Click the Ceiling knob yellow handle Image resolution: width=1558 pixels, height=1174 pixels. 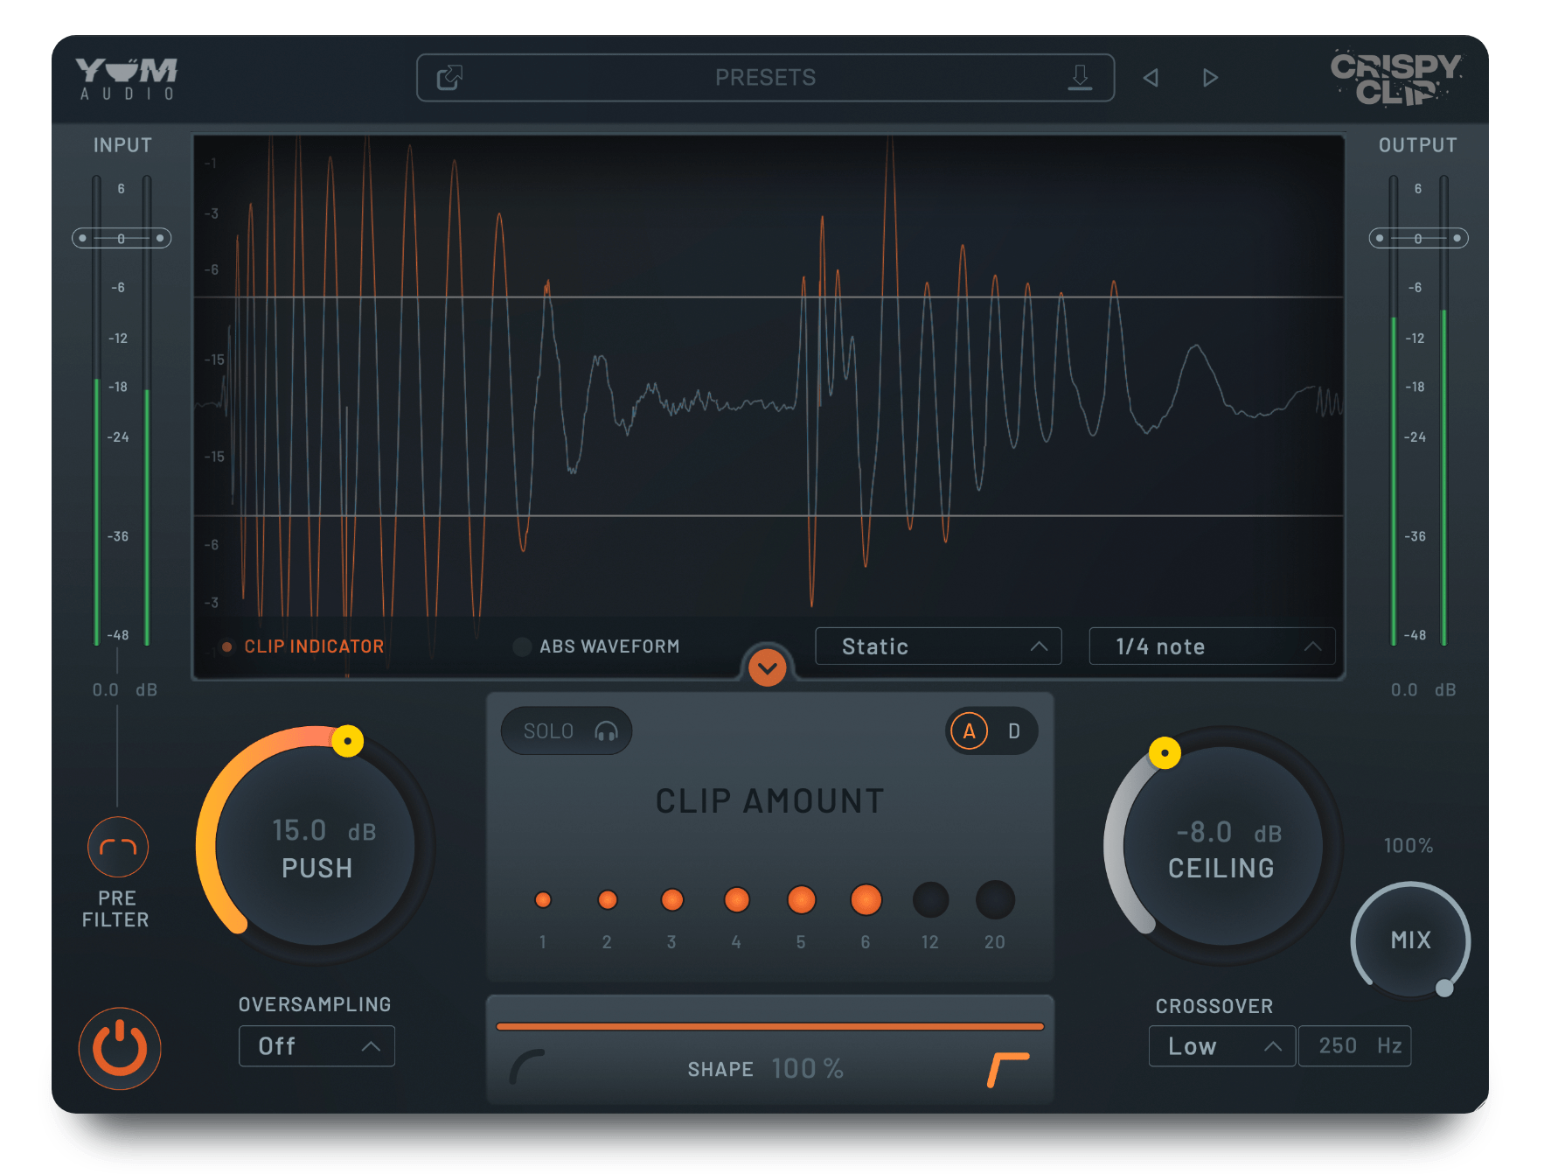tap(1165, 752)
